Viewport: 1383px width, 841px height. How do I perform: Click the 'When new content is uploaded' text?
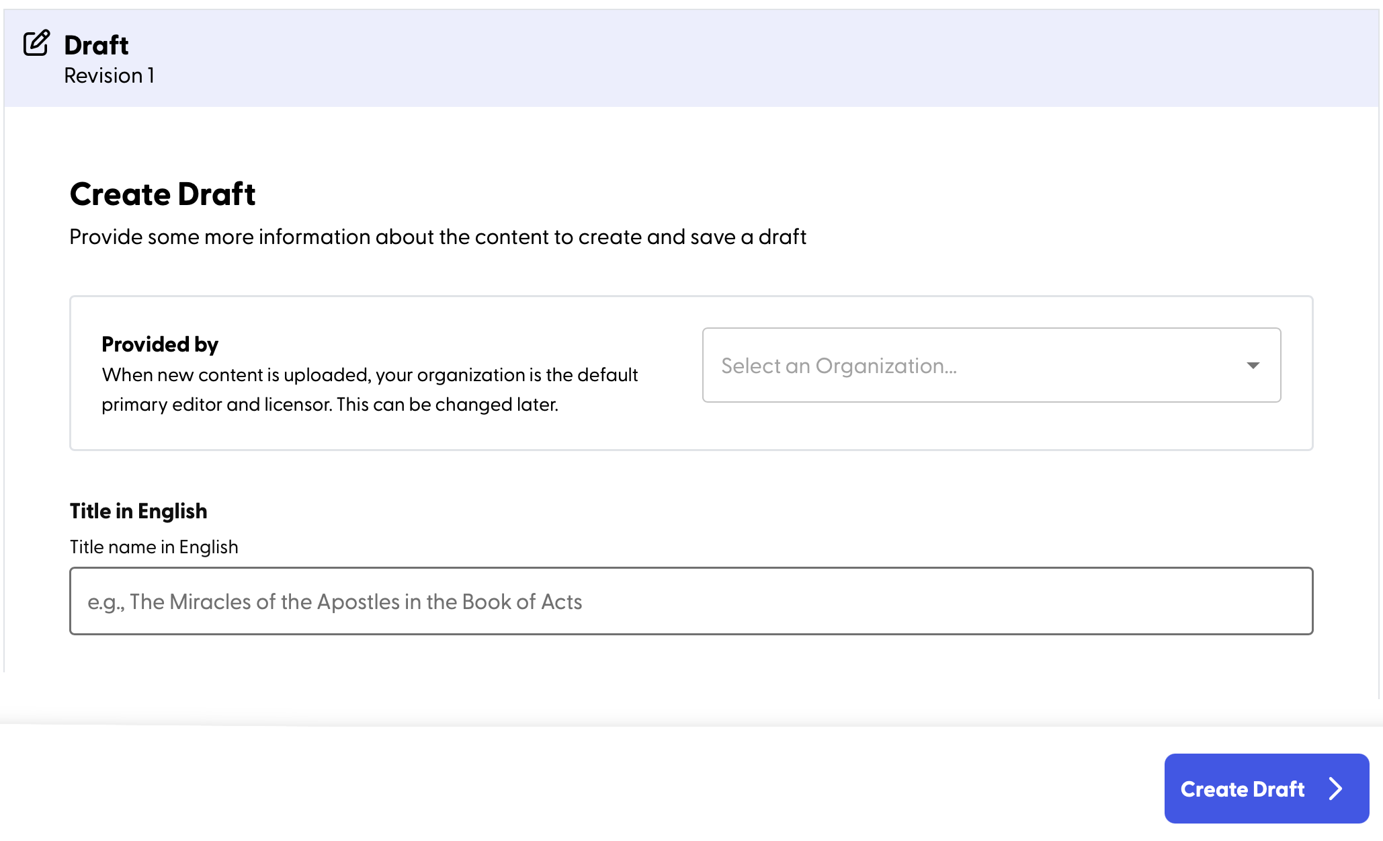pos(370,374)
